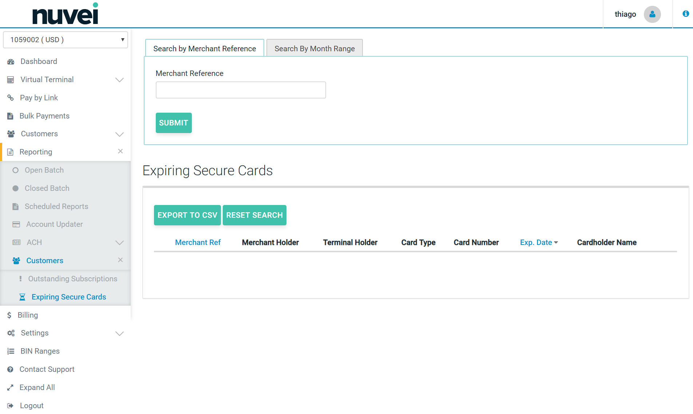The height and width of the screenshot is (414, 693).
Task: Select Search by Merchant Reference tab
Action: [x=205, y=48]
